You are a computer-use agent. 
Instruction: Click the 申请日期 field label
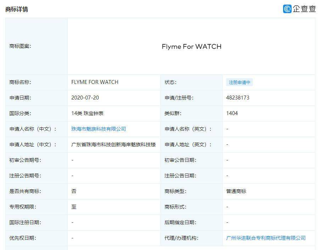pos(20,98)
